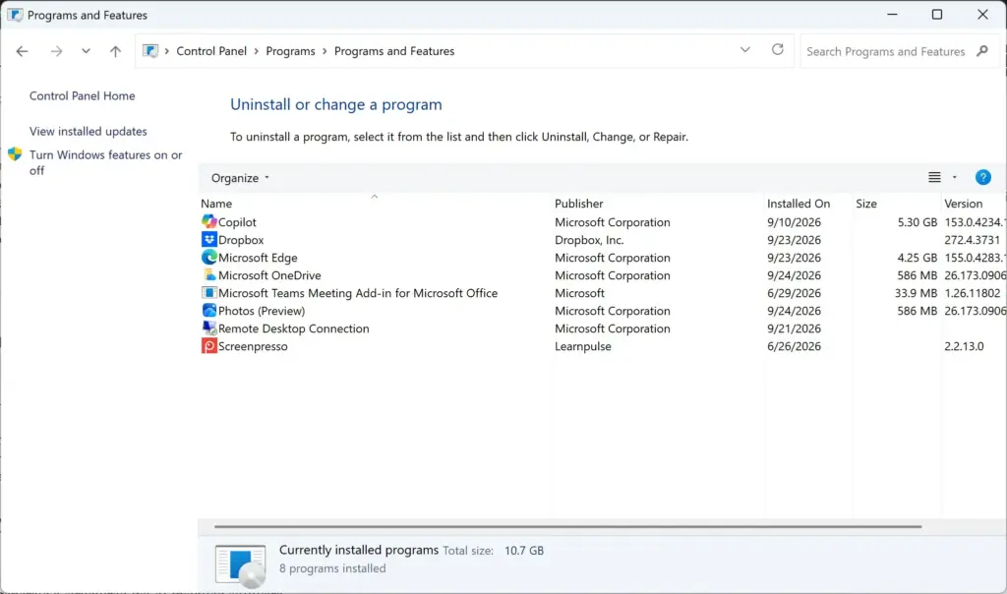
Task: Refresh the Programs and Features list
Action: 777,49
